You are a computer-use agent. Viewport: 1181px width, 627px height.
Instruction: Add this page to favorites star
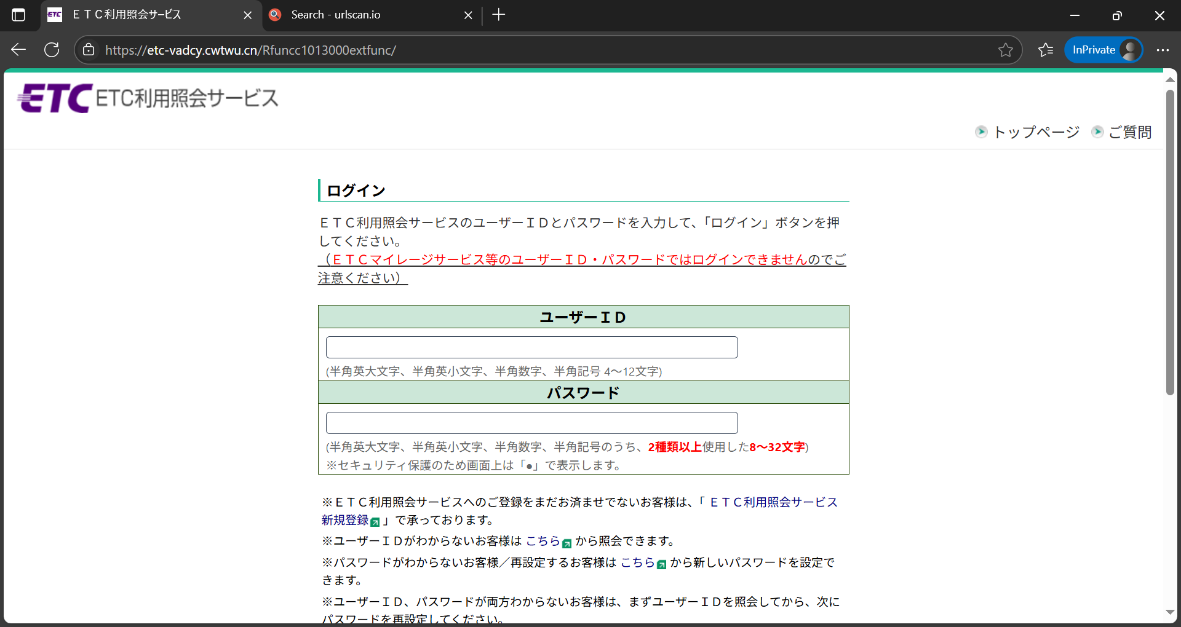(x=1006, y=50)
